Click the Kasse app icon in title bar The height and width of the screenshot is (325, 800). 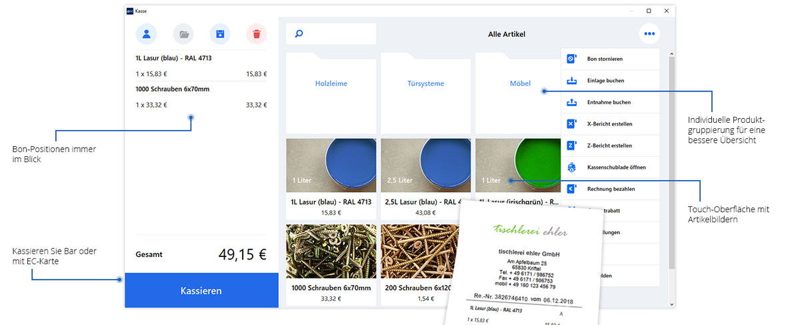coord(129,11)
